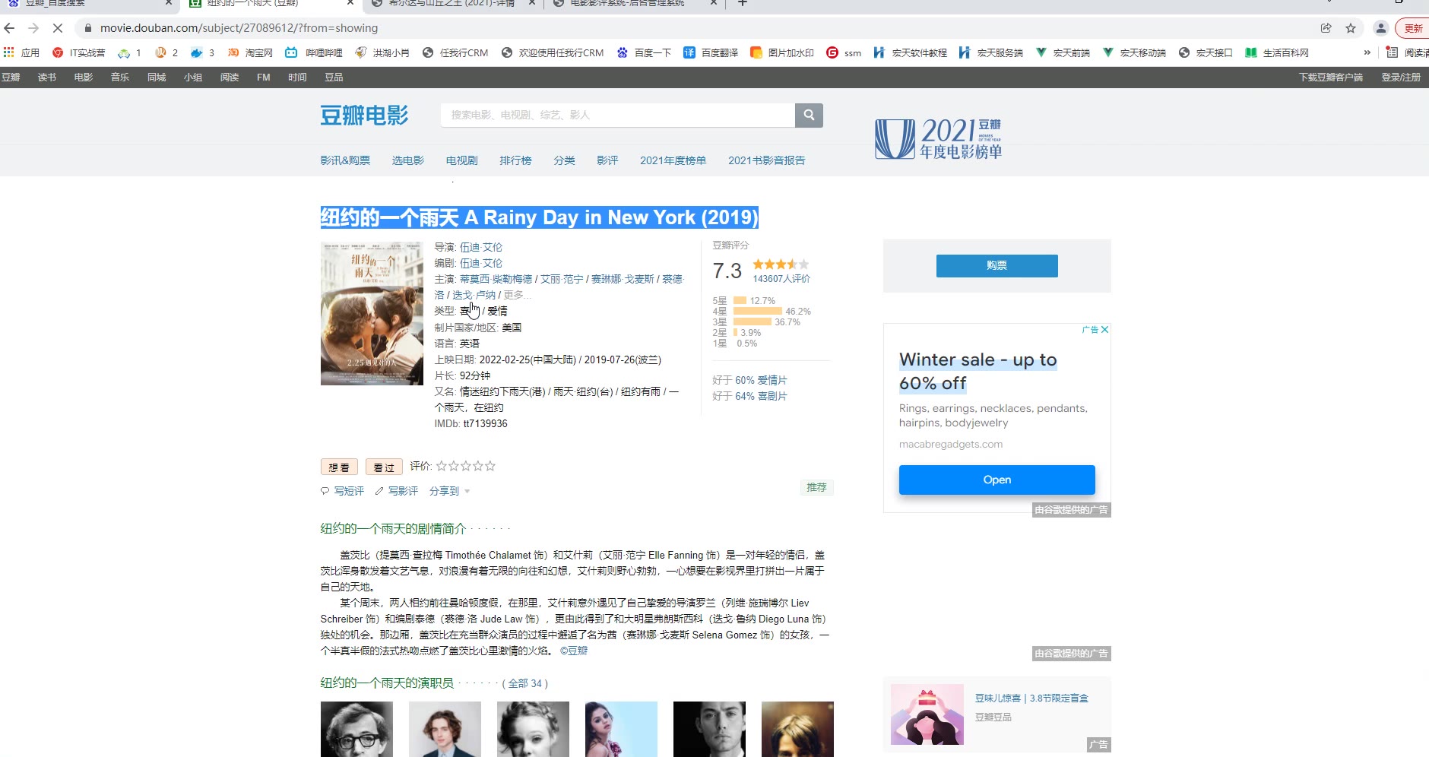1429x757 pixels.
Task: Click the bookmark star icon
Action: 1351,28
